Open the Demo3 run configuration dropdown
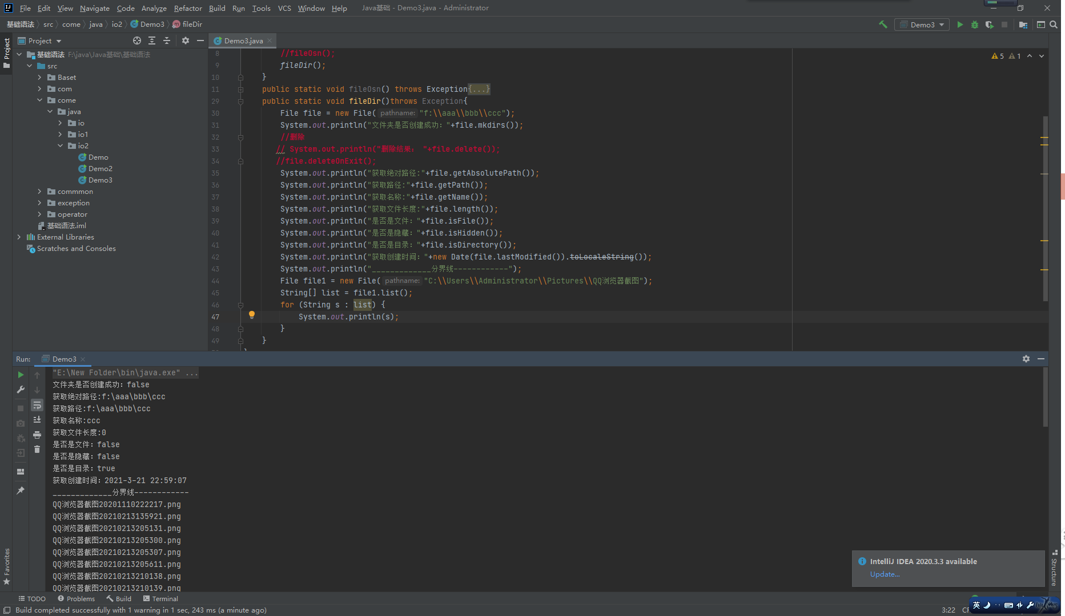The width and height of the screenshot is (1065, 616). coord(922,25)
